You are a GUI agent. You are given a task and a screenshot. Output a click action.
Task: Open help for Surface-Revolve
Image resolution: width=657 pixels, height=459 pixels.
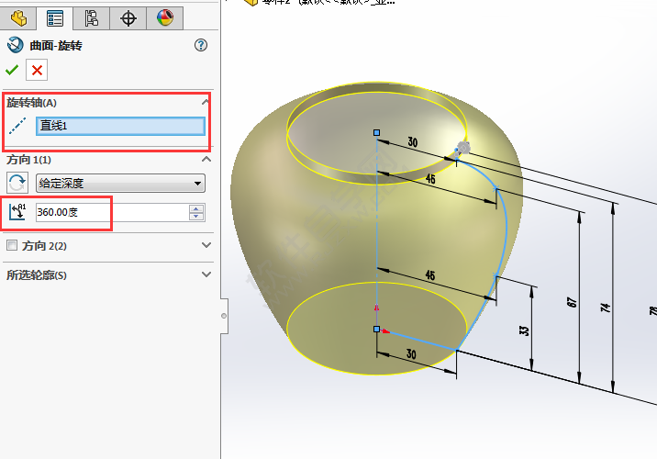point(201,45)
